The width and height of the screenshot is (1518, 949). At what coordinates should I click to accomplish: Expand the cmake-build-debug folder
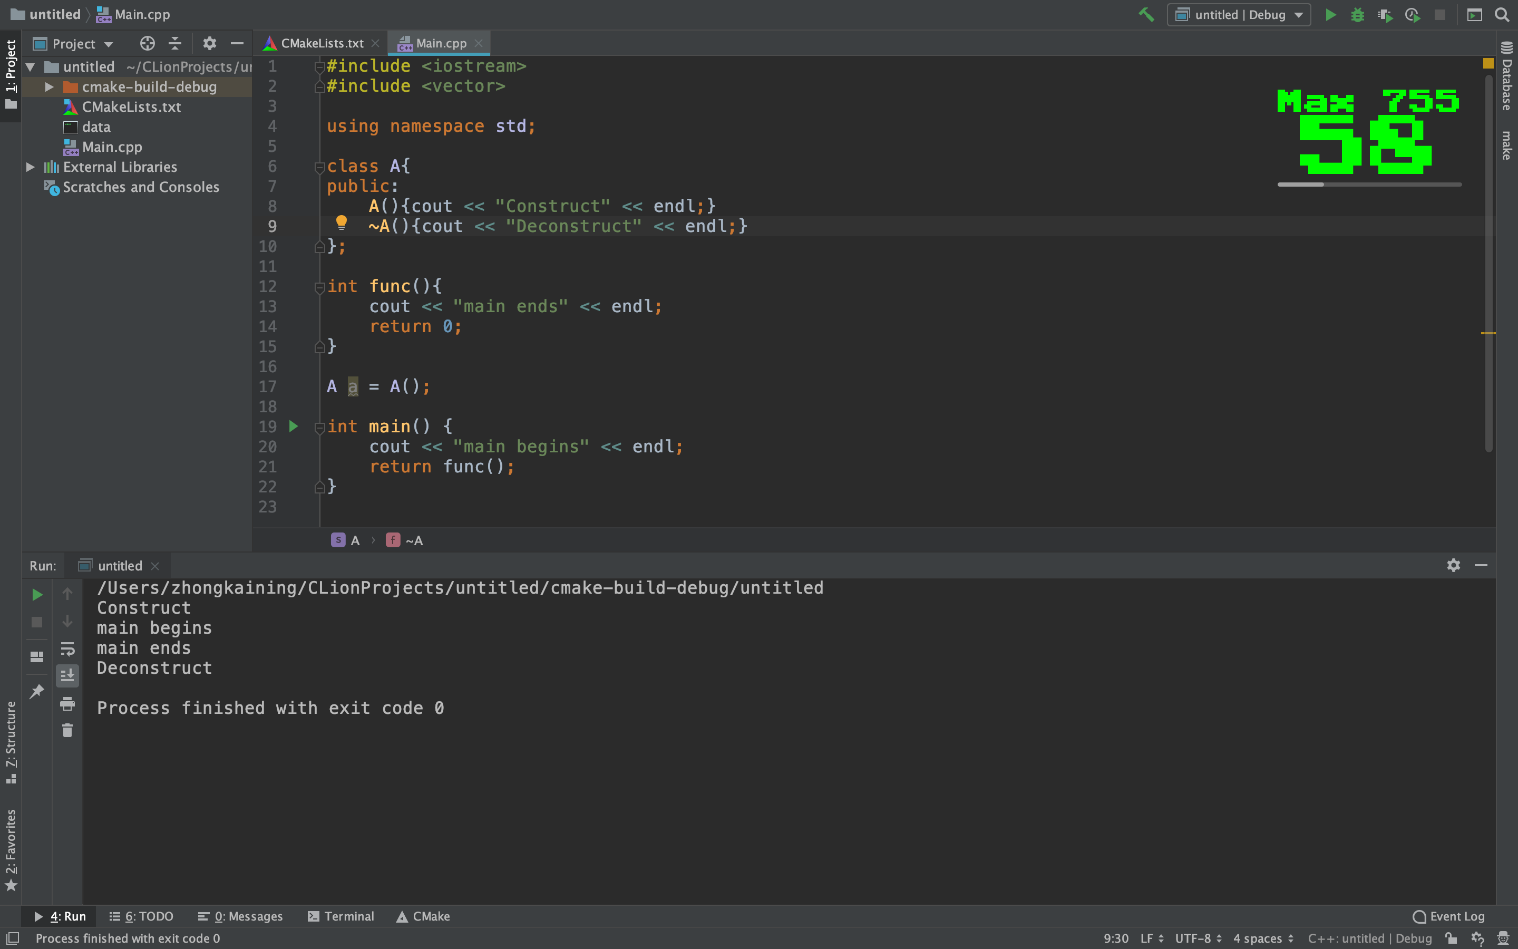tap(49, 86)
